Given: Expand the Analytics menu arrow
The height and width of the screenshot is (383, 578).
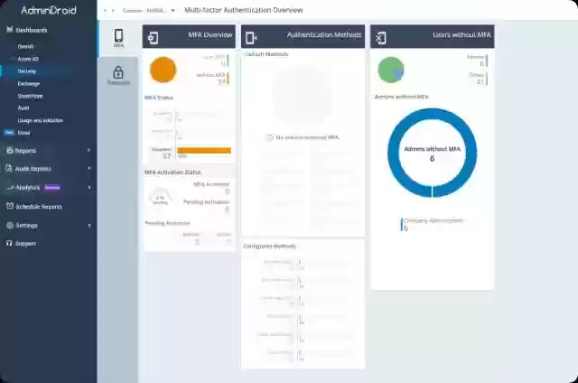Looking at the screenshot, I should coord(89,187).
